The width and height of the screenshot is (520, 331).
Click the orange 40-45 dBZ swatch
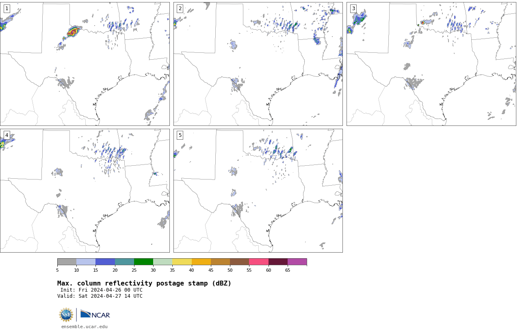[201, 262]
